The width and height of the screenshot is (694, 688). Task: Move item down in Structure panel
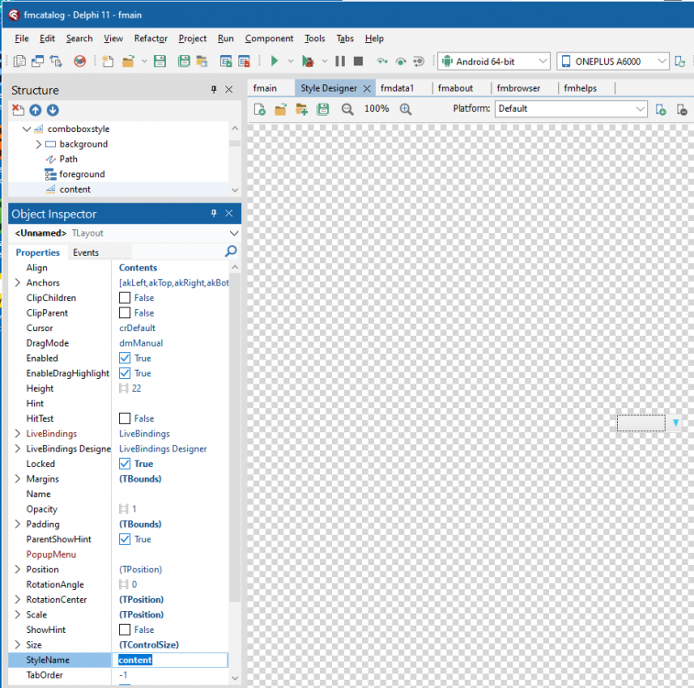pos(52,110)
